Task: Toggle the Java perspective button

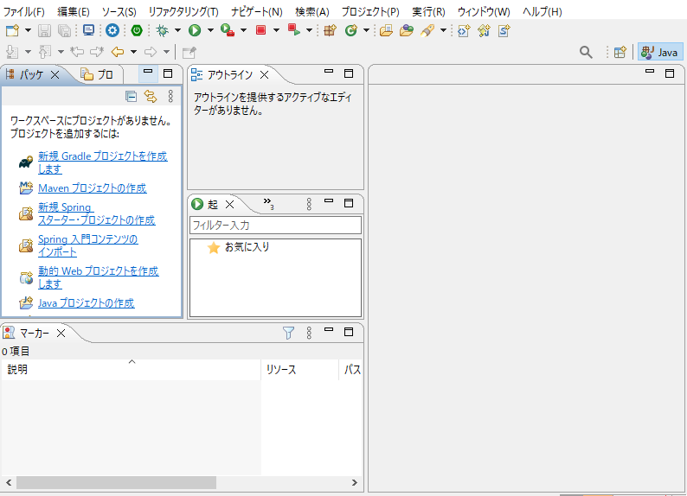Action: pos(660,52)
